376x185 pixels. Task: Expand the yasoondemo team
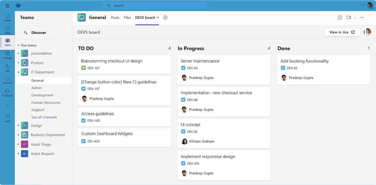[x=19, y=53]
